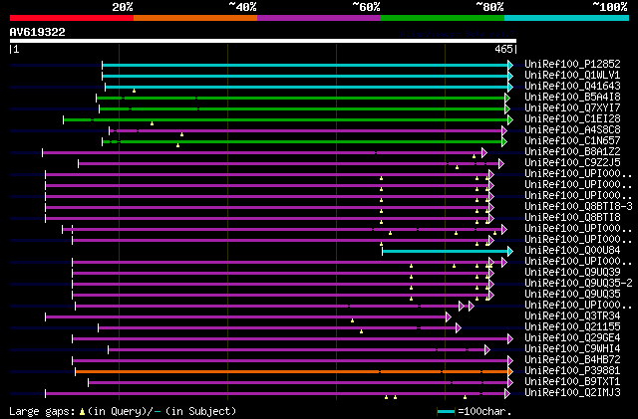The width and height of the screenshot is (638, 419).
Task: Open hit UniRef100_Q1WLV1
Action: click(x=572, y=76)
